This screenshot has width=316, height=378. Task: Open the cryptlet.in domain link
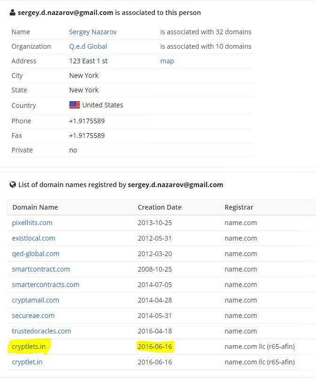27,362
